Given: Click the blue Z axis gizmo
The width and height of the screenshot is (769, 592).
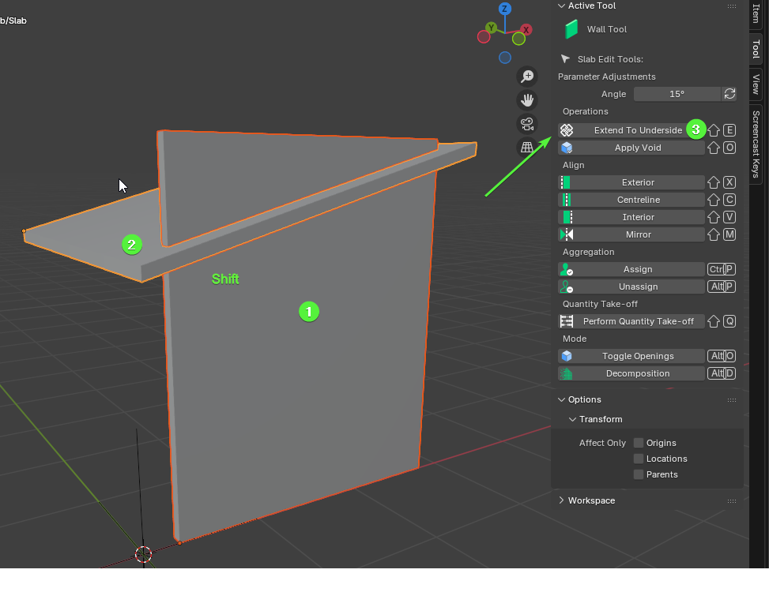Looking at the screenshot, I should click(x=505, y=9).
